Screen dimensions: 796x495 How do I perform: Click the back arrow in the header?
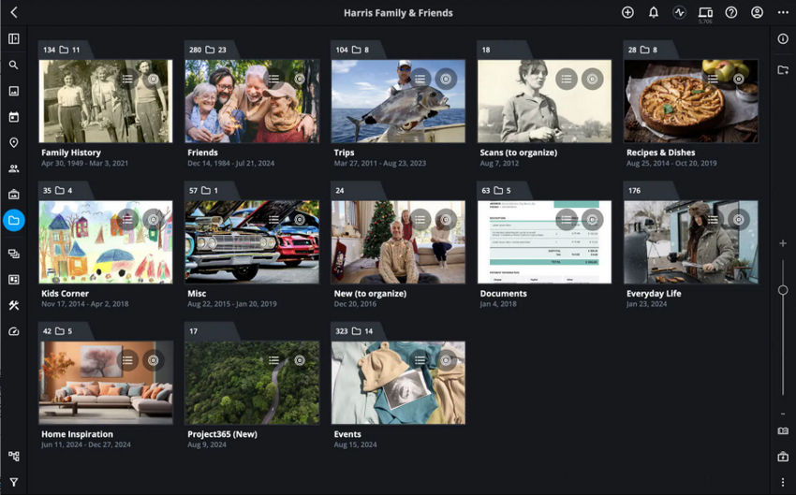tap(14, 13)
